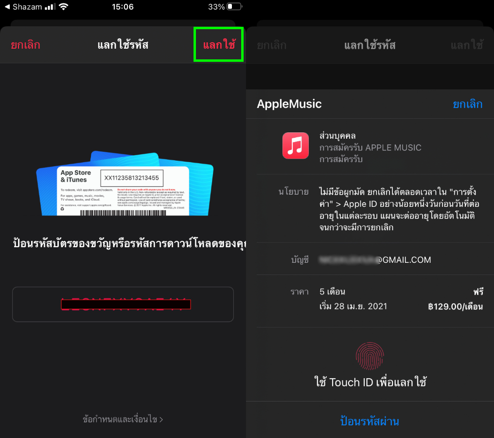Screen dimensions: 494x438
Task: Tap the 15:06 clock in status bar
Action: [x=122, y=7]
